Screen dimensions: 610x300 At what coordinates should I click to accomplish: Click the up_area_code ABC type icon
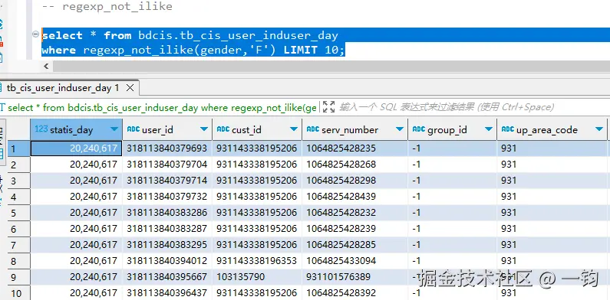coord(508,129)
